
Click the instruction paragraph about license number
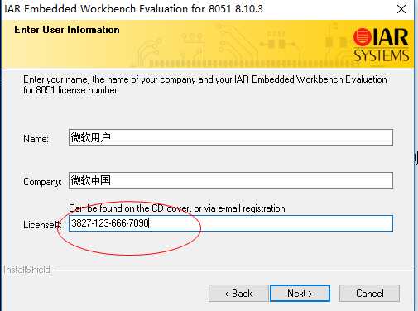click(x=205, y=84)
